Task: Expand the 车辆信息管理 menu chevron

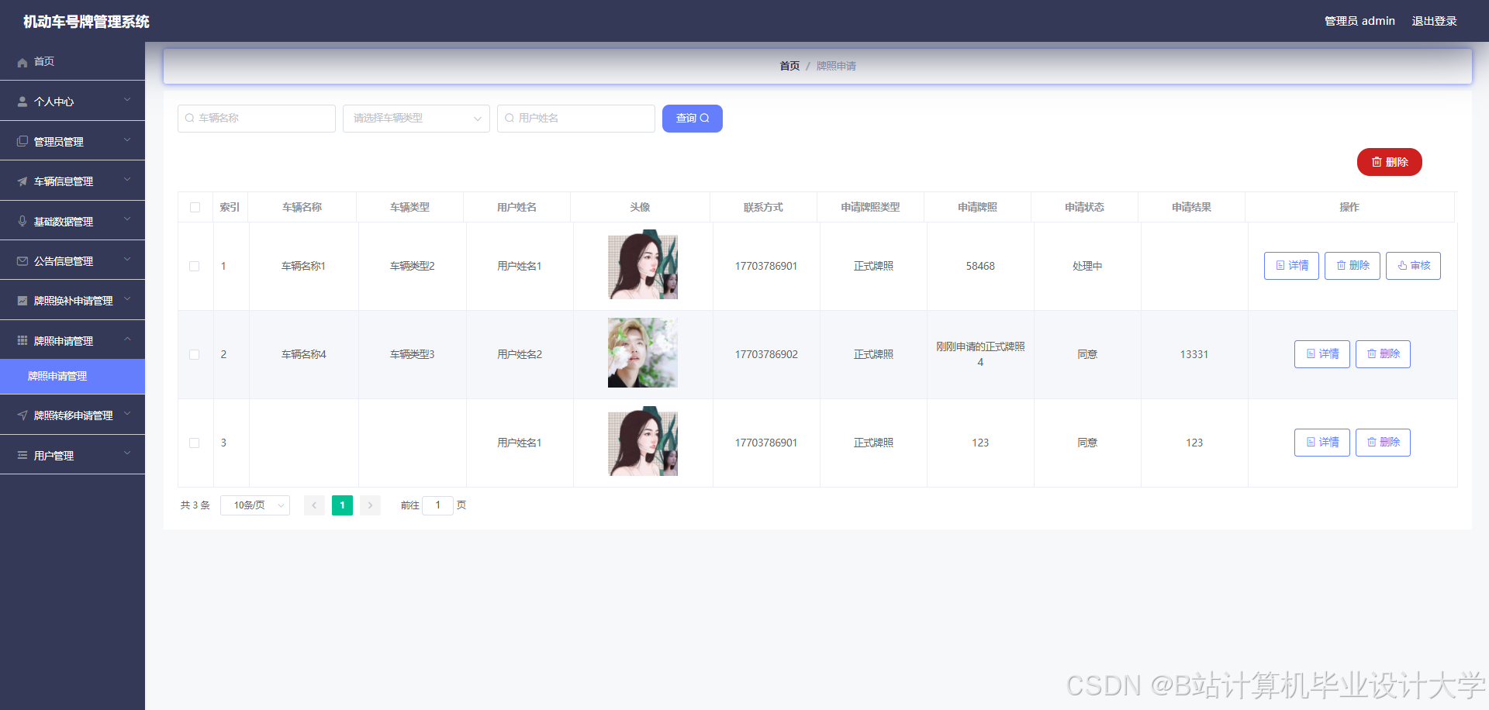Action: tap(127, 180)
